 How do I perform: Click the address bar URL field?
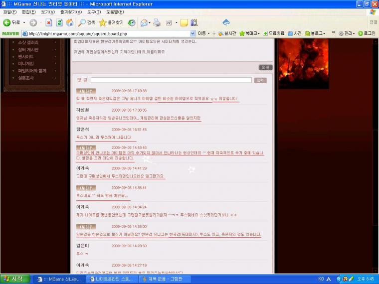[109, 33]
